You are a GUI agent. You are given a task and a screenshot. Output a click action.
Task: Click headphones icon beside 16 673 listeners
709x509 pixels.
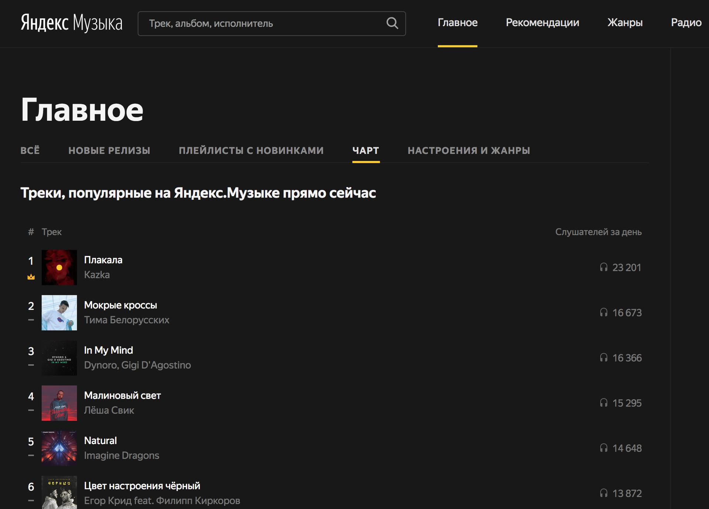pyautogui.click(x=603, y=313)
